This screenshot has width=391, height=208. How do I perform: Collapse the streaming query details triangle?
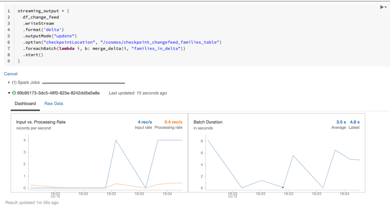tap(9, 93)
